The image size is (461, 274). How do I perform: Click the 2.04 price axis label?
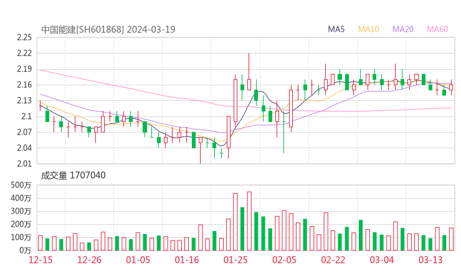[x=24, y=148]
